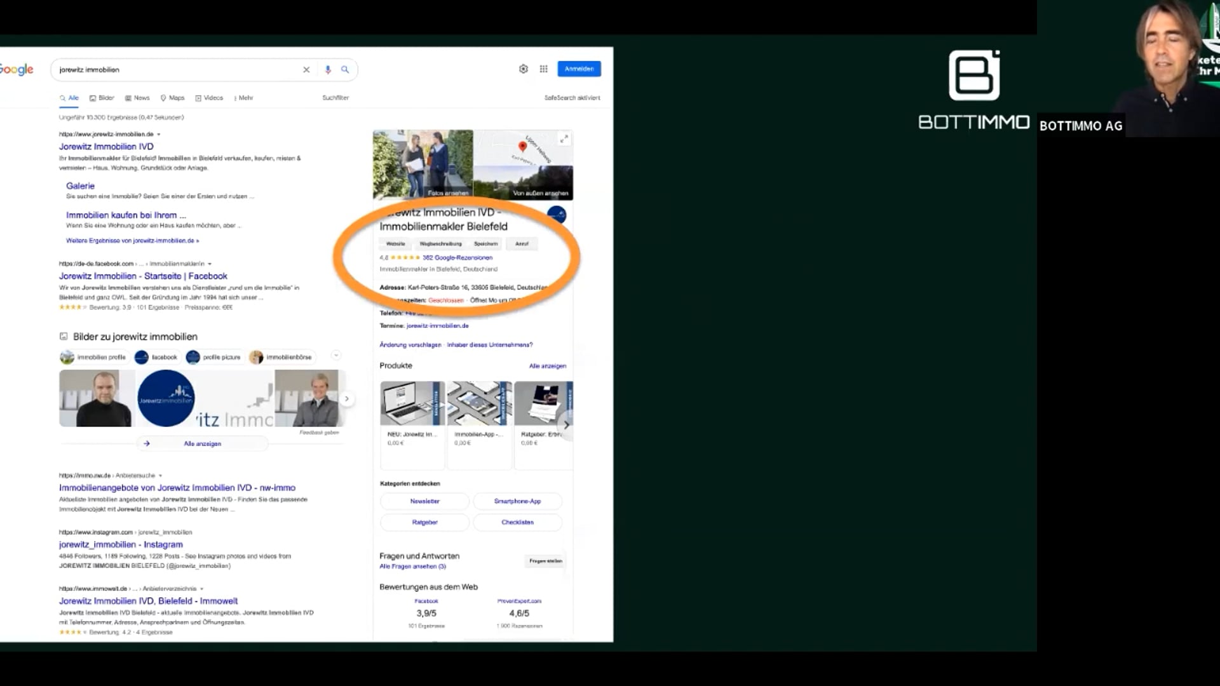Image resolution: width=1220 pixels, height=686 pixels.
Task: Expand the dropdown beside the jorewitz-immobilien.de URL
Action: tap(159, 135)
